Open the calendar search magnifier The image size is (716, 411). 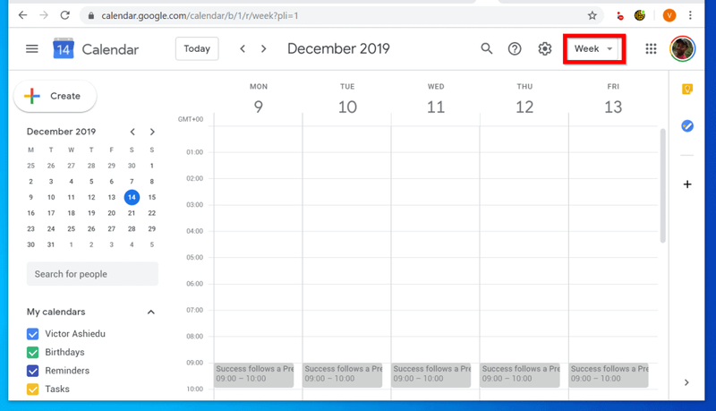487,48
